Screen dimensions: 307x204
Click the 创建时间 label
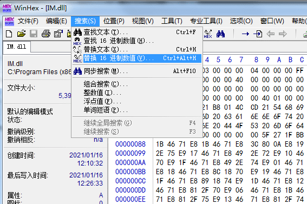21,155
